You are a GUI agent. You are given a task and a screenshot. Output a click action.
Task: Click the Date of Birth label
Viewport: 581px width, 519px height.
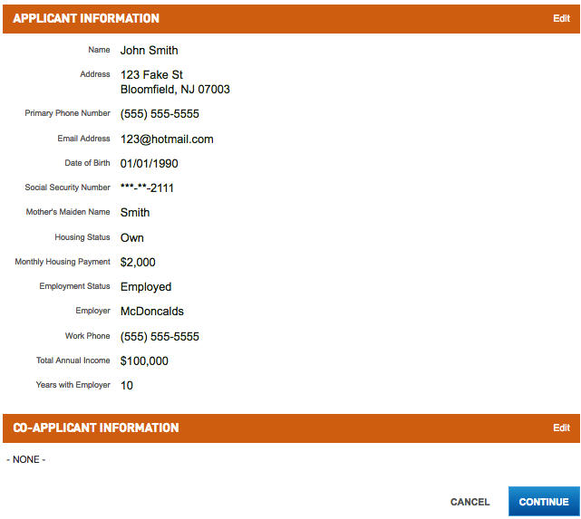click(87, 163)
